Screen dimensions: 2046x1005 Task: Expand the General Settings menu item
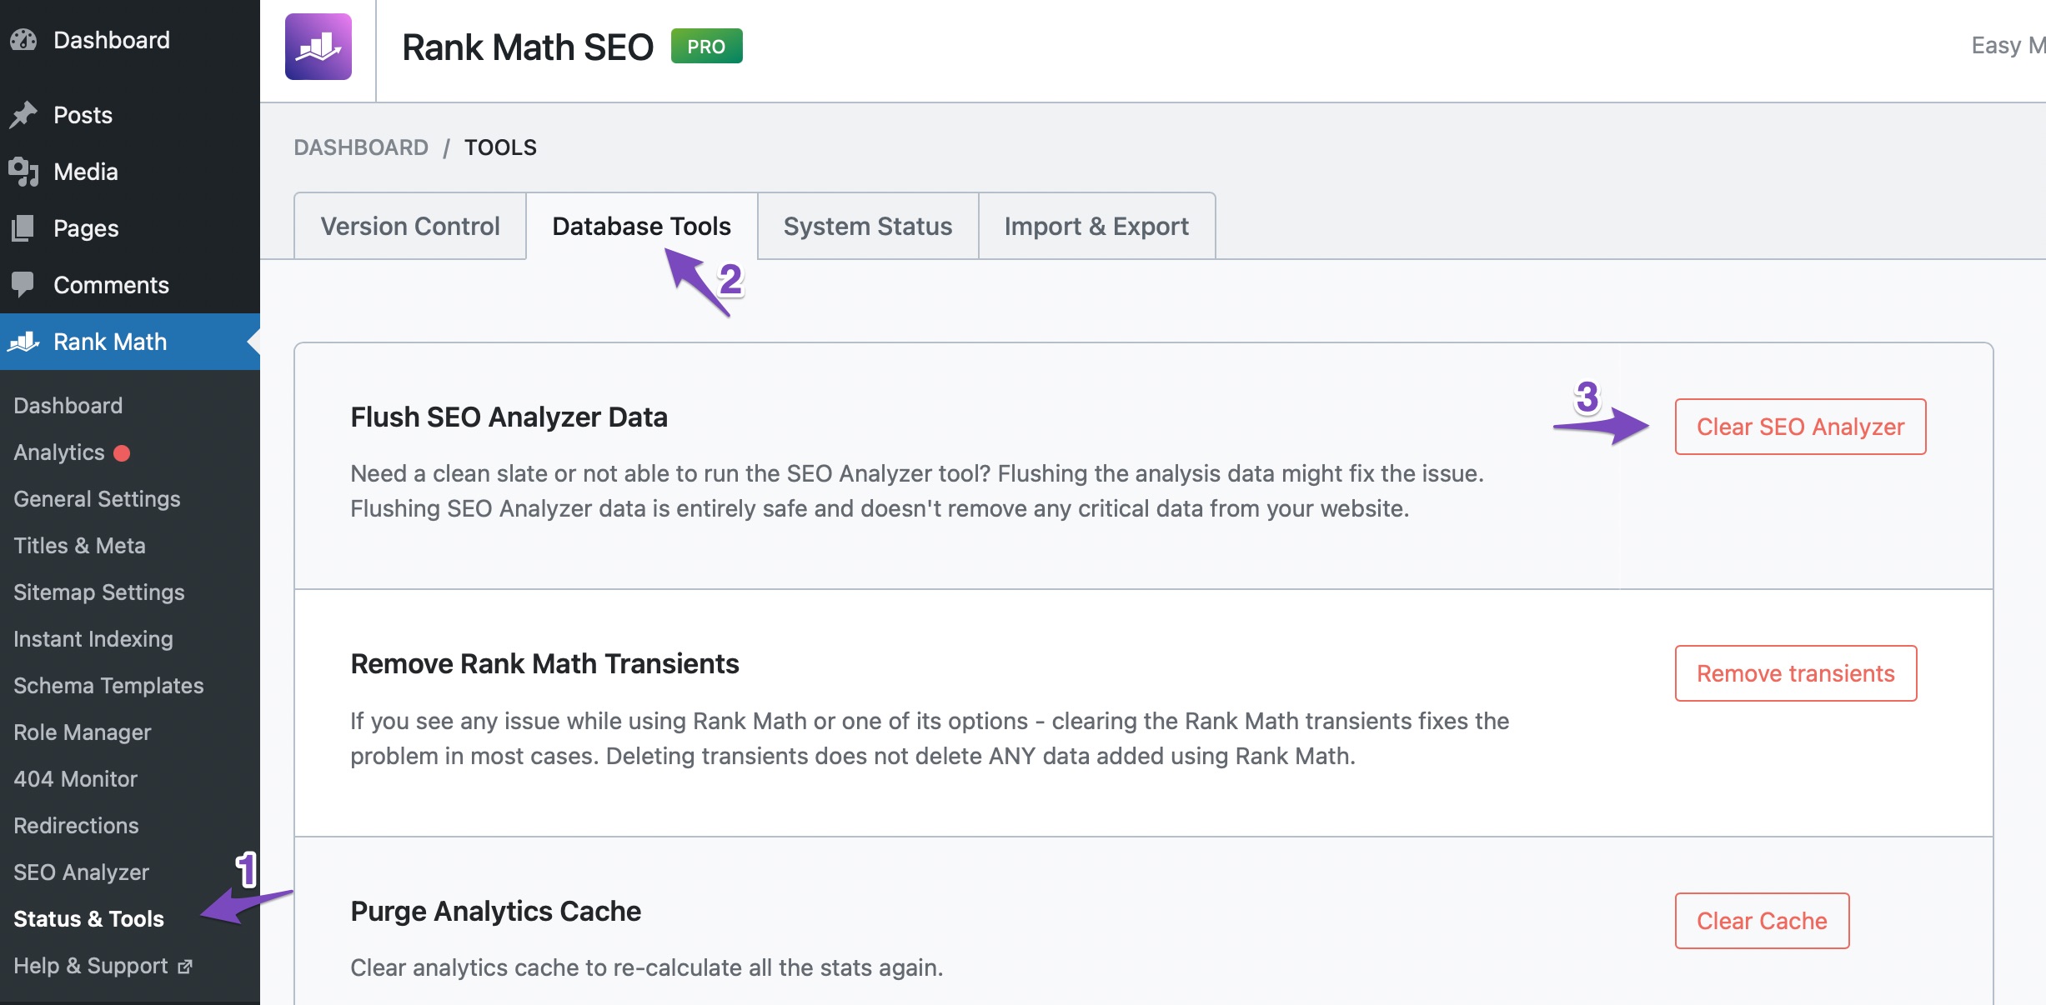coord(95,498)
